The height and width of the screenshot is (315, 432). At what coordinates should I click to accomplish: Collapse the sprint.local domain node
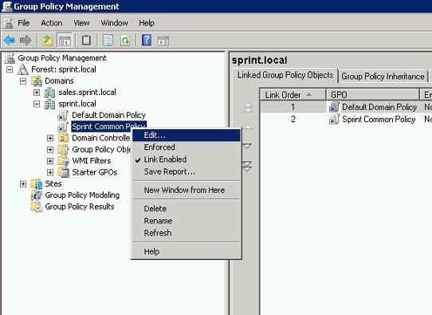37,104
